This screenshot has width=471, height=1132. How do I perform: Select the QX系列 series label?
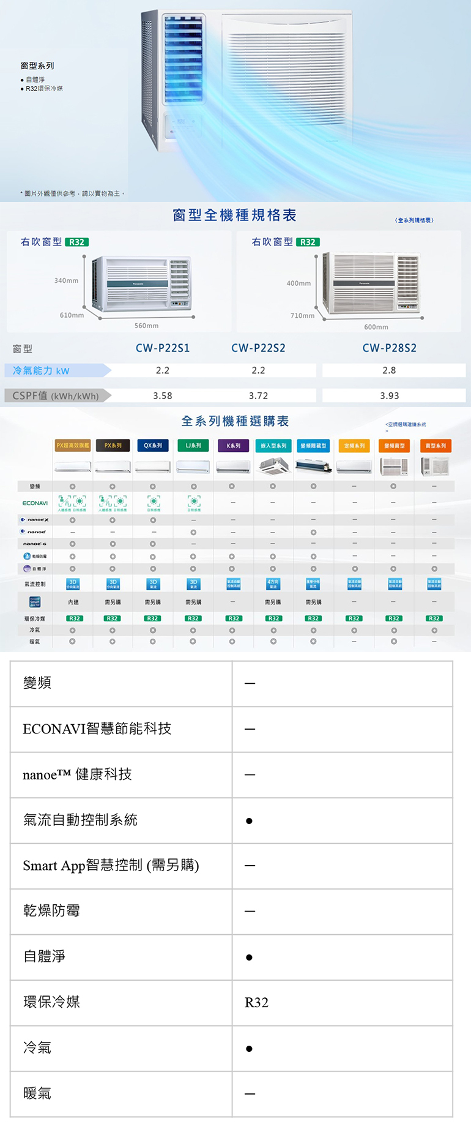tap(153, 446)
